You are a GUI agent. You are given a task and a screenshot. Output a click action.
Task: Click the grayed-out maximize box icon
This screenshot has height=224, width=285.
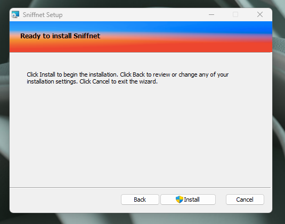(x=235, y=14)
